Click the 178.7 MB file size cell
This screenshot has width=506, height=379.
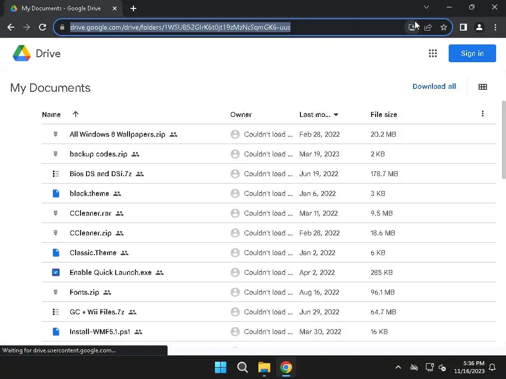384,174
